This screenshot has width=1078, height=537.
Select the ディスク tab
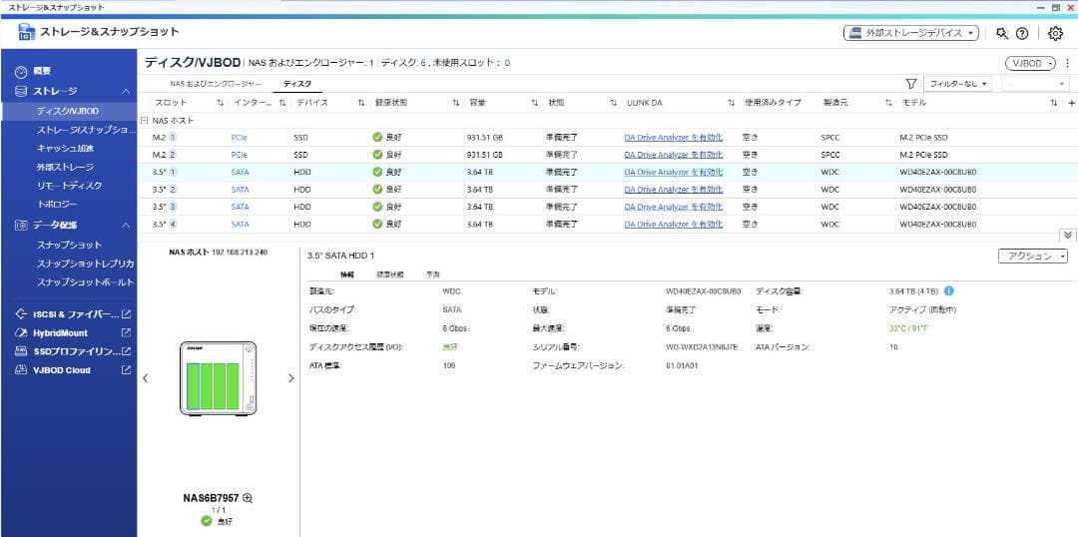[297, 84]
